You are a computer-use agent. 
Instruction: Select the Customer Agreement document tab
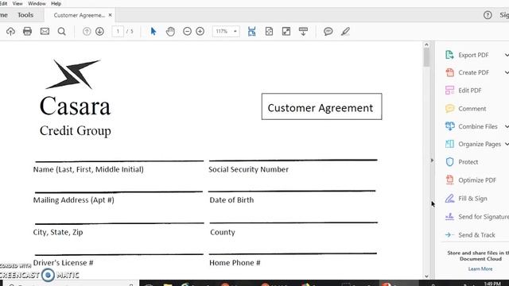(x=79, y=15)
